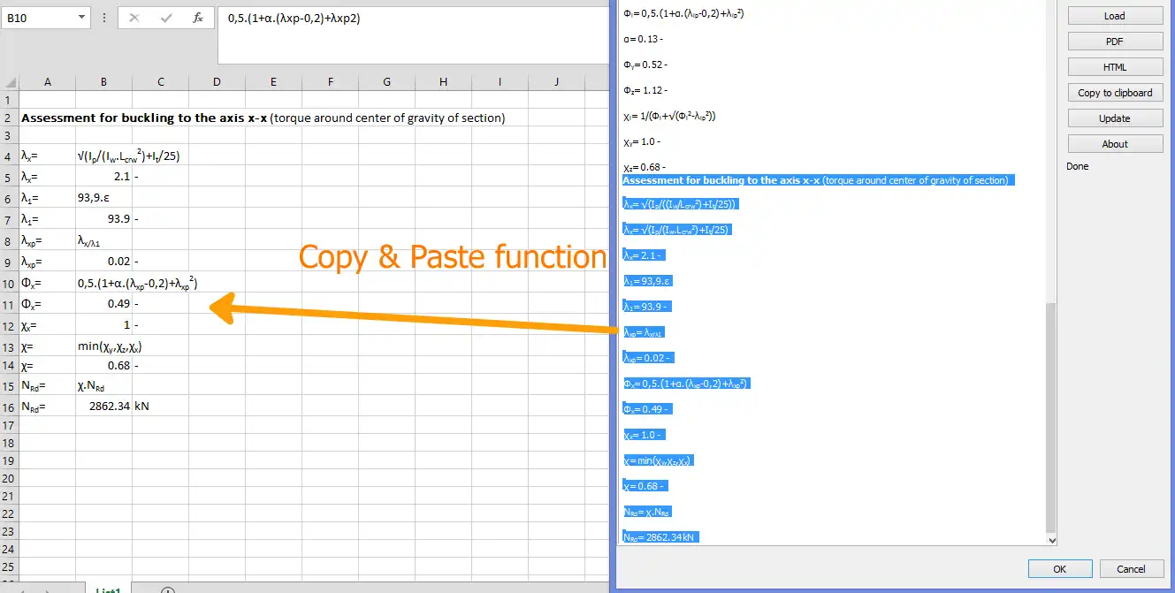
Task: Select column A header
Action: point(47,82)
